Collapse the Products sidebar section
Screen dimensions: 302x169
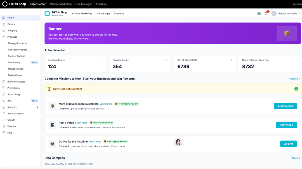tap(37, 37)
